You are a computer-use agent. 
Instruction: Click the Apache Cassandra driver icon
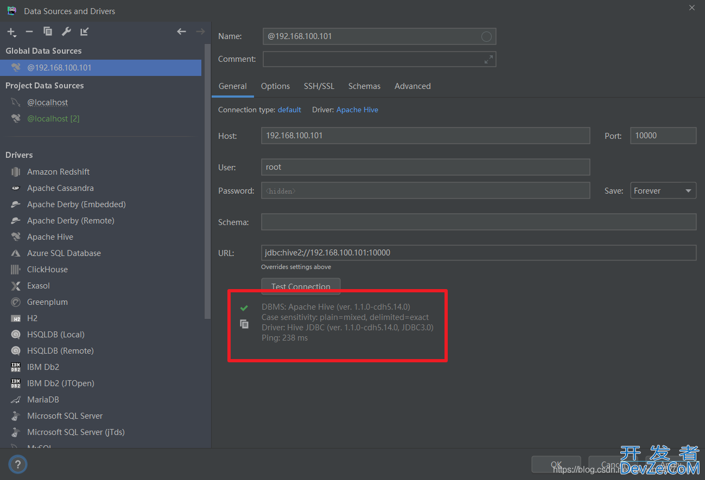(16, 188)
